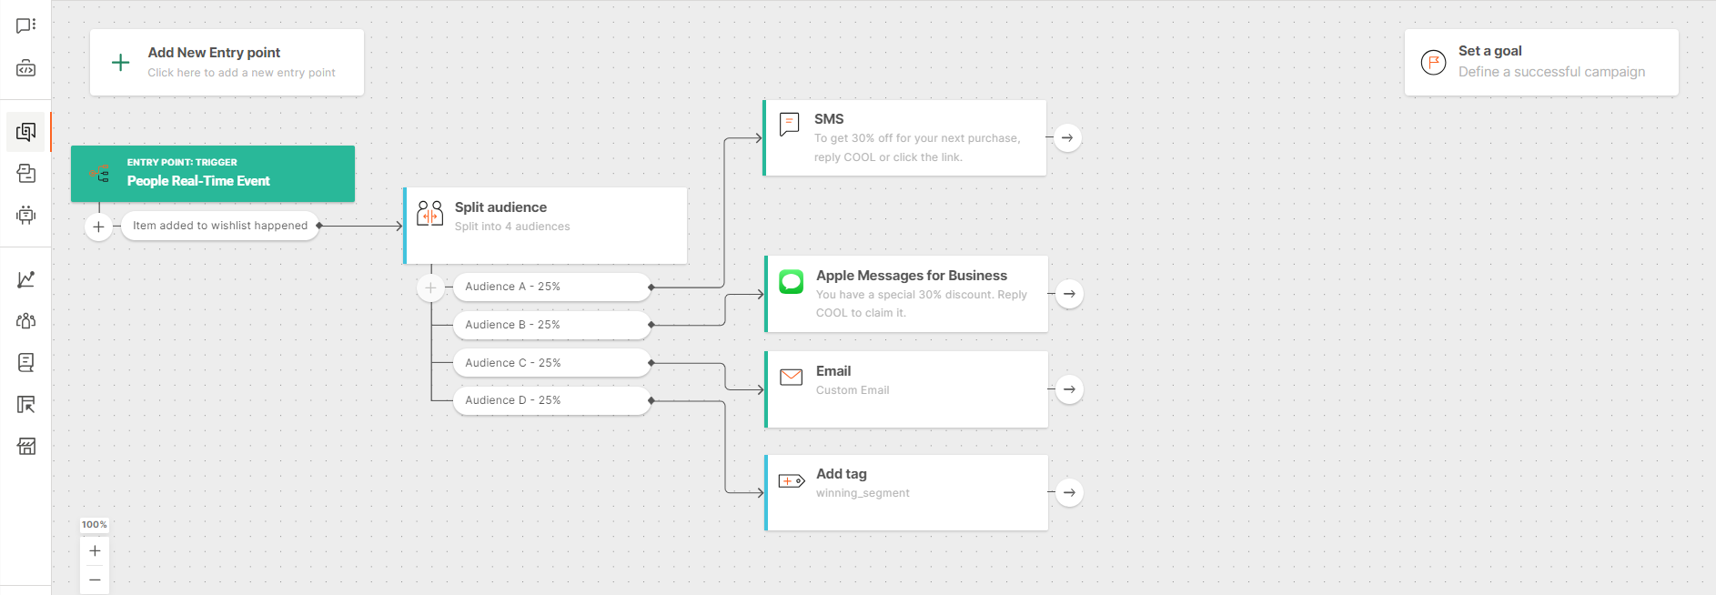The height and width of the screenshot is (595, 1716).
Task: Click the SMS block's next-step arrow
Action: 1067,138
